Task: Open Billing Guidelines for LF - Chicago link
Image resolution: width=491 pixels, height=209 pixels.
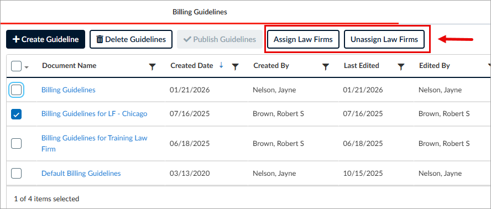Action: point(94,114)
